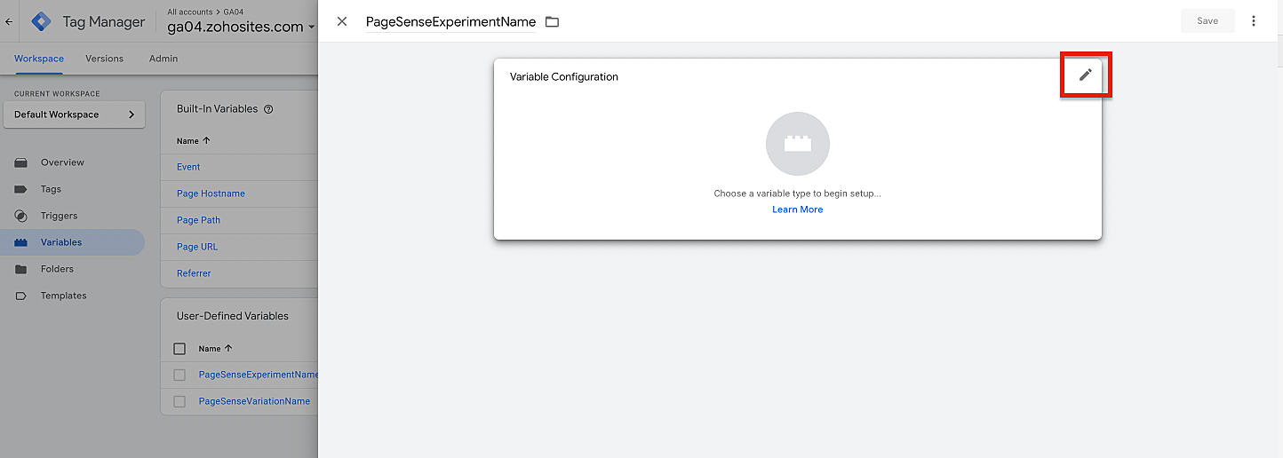Check the PageSenseVariationName row checkbox
Viewport: 1283px width, 458px height.
[179, 401]
